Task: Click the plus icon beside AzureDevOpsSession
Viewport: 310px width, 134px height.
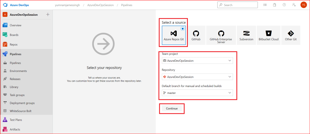Action: [48, 15]
